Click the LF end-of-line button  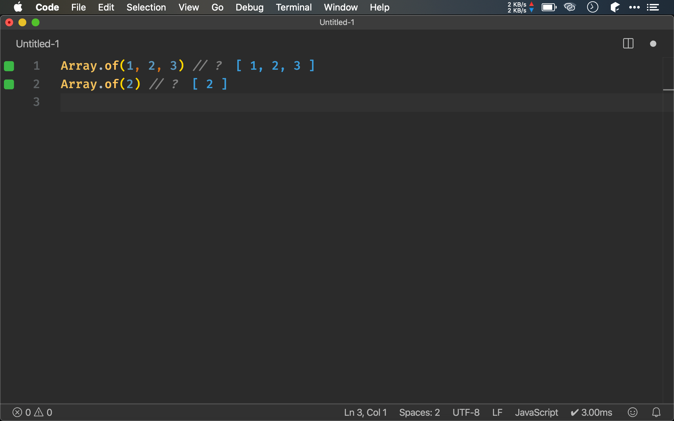click(497, 412)
